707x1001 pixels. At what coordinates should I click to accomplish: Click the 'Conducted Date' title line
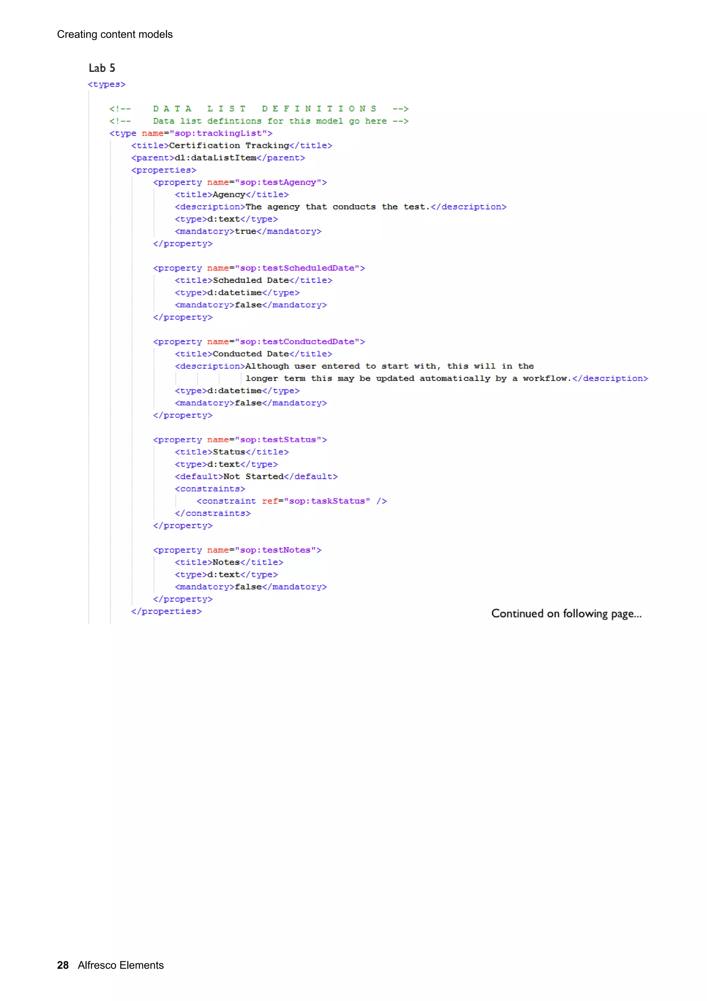click(x=253, y=354)
